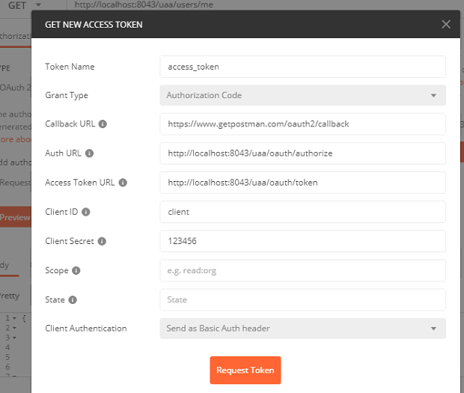This screenshot has width=464, height=393.
Task: Focus the Token Name input field
Action: tap(302, 67)
